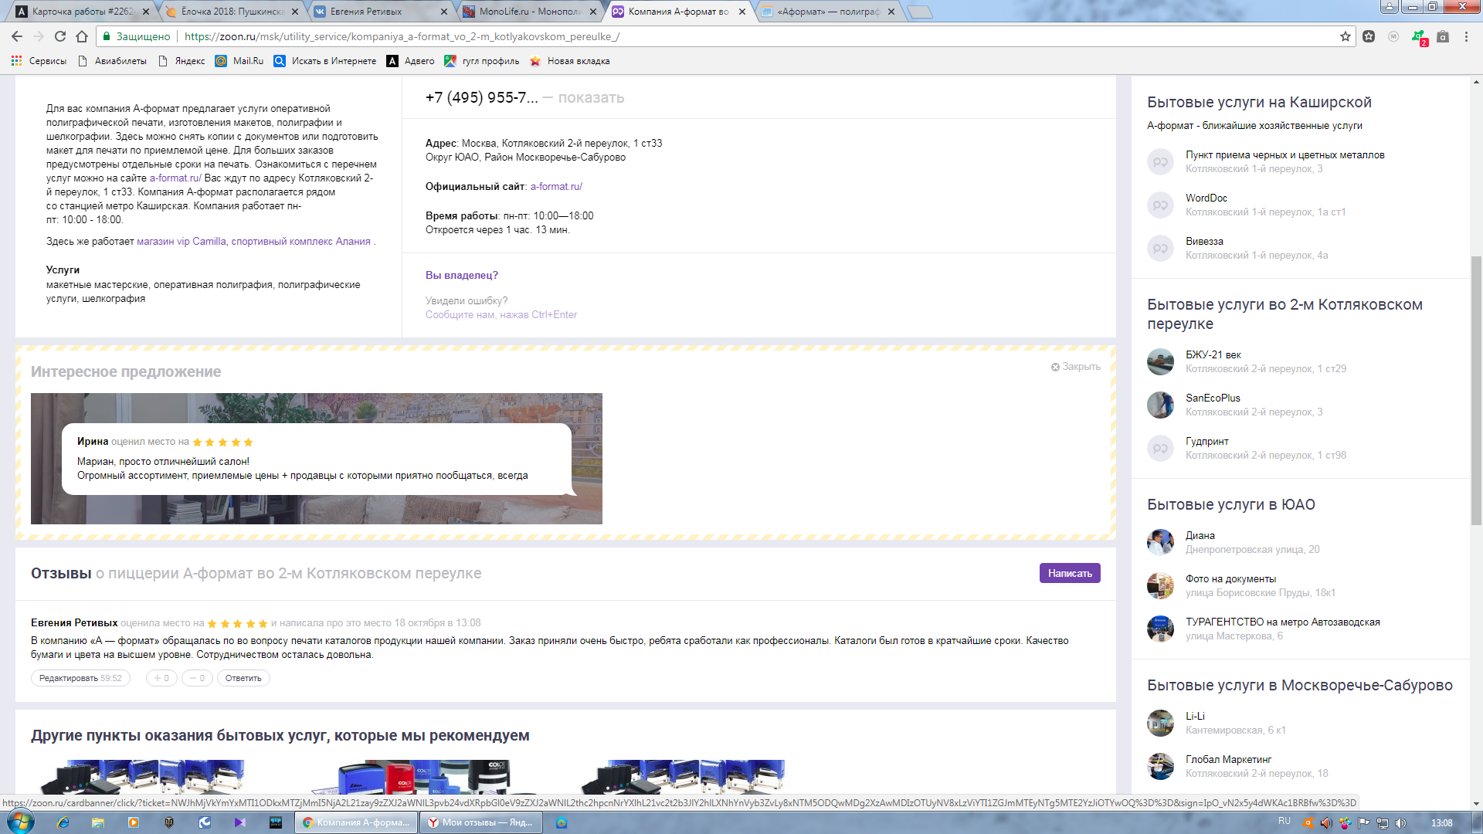
Task: Switch to Мои отзывы Яндекс taskbar window
Action: 480,822
